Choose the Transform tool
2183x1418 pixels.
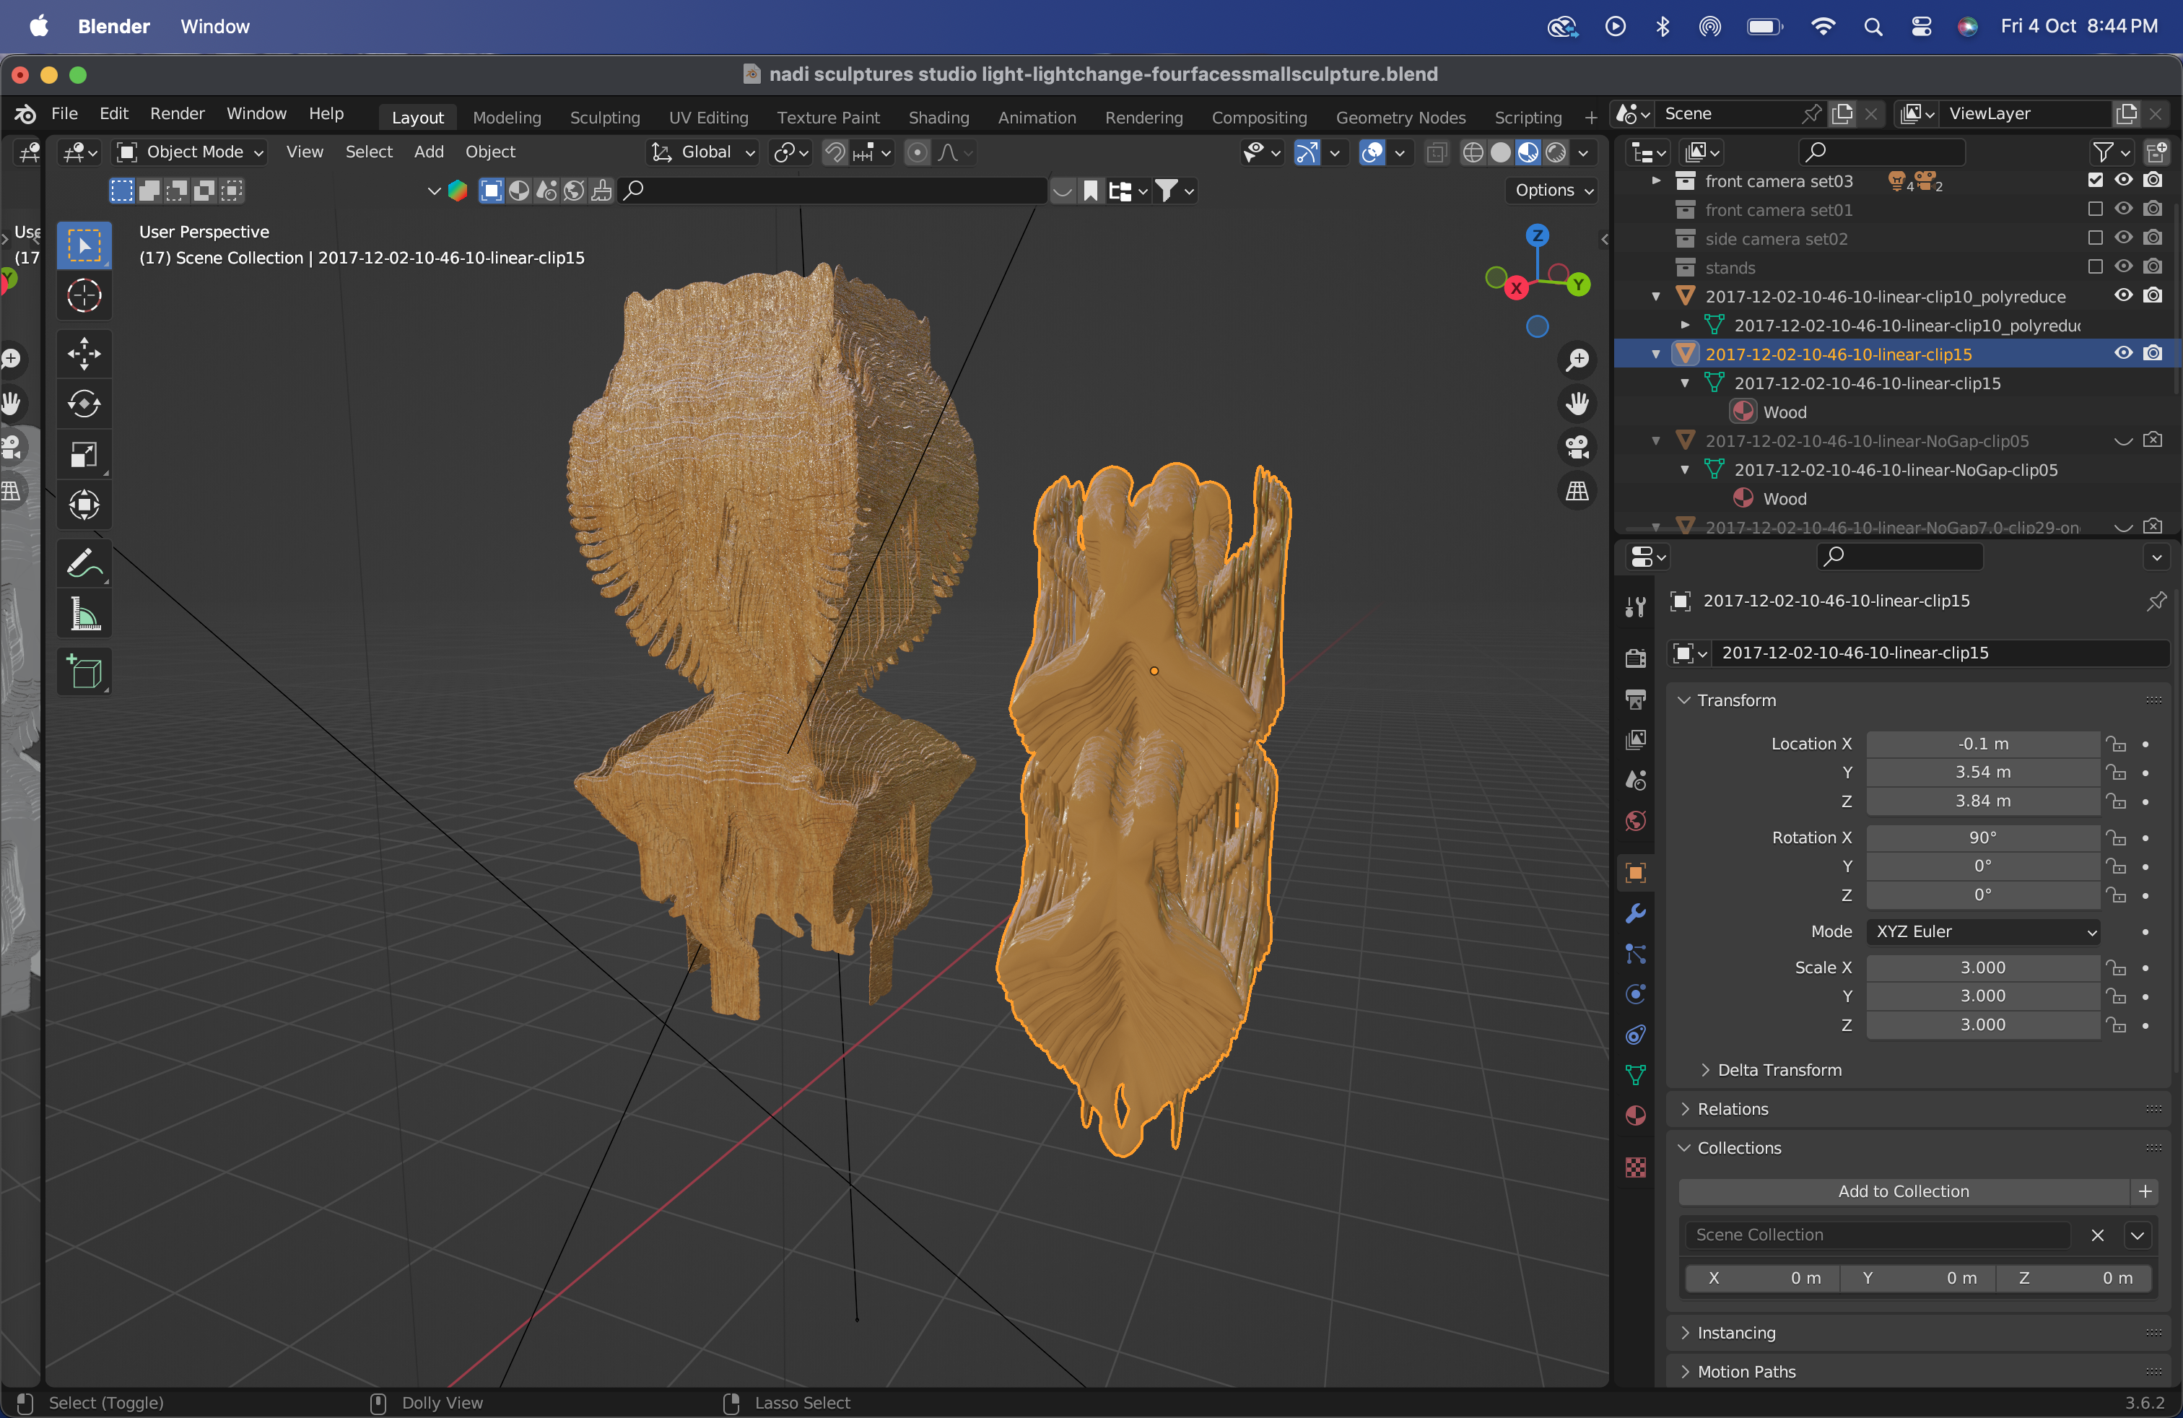(x=84, y=505)
